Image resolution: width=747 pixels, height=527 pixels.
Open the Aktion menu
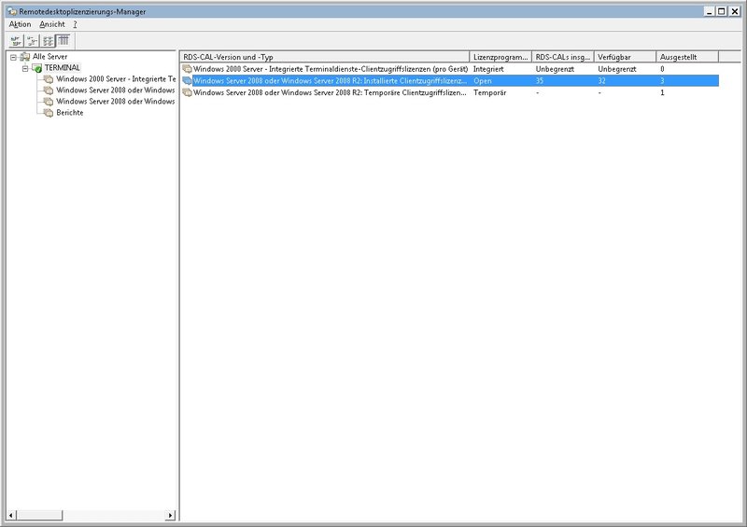(20, 24)
